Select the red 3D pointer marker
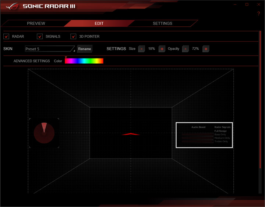Screen dimensions: 265x207 point(131,134)
